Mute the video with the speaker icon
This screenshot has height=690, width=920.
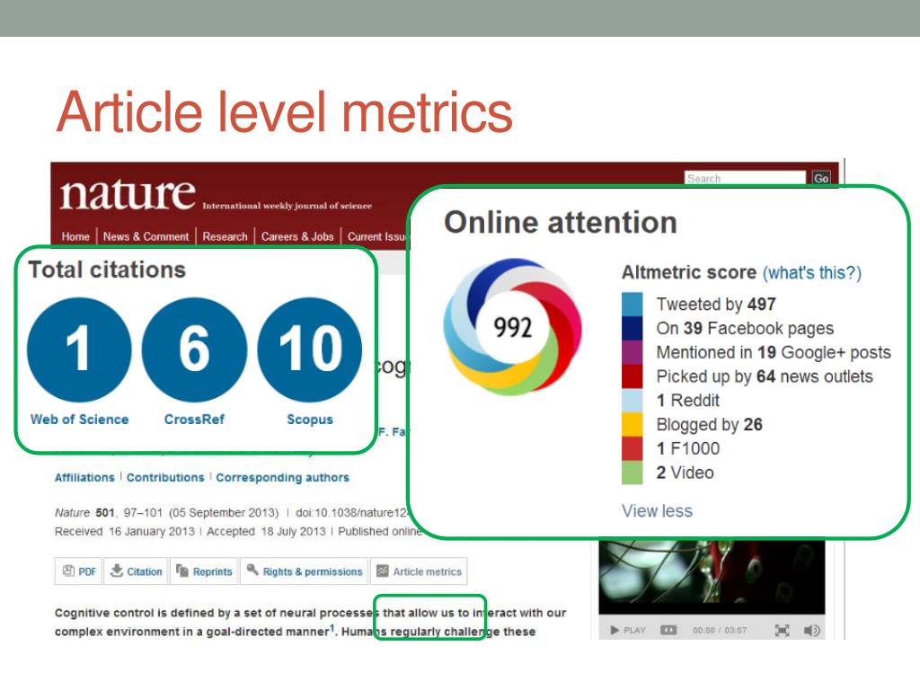811,630
